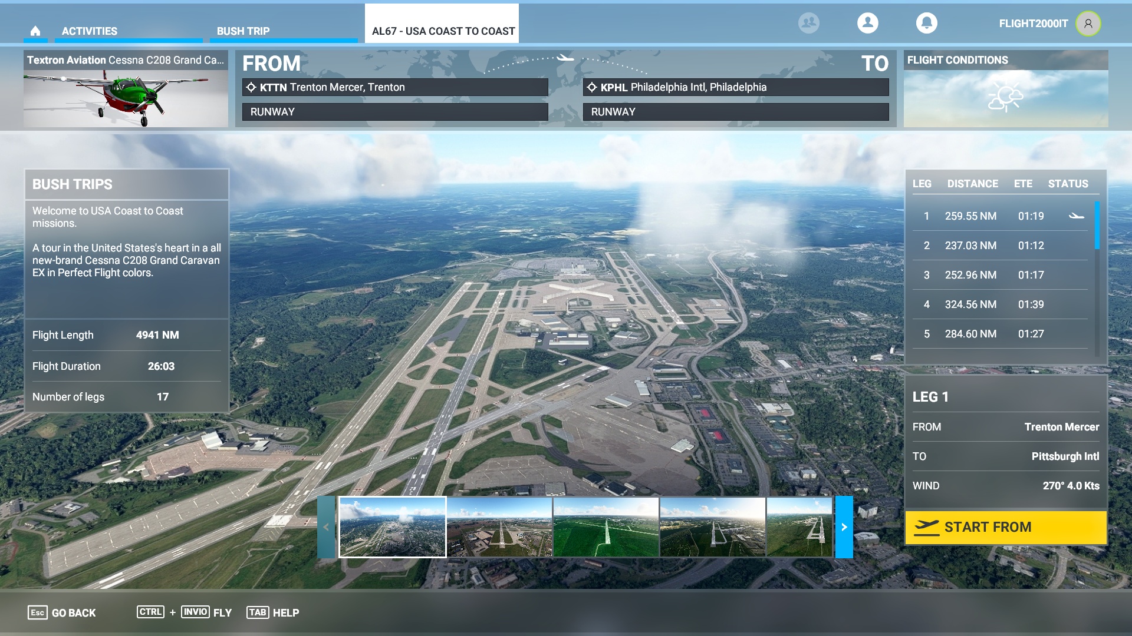
Task: Select the fifth, partially visible carousel thumbnail
Action: coord(799,527)
